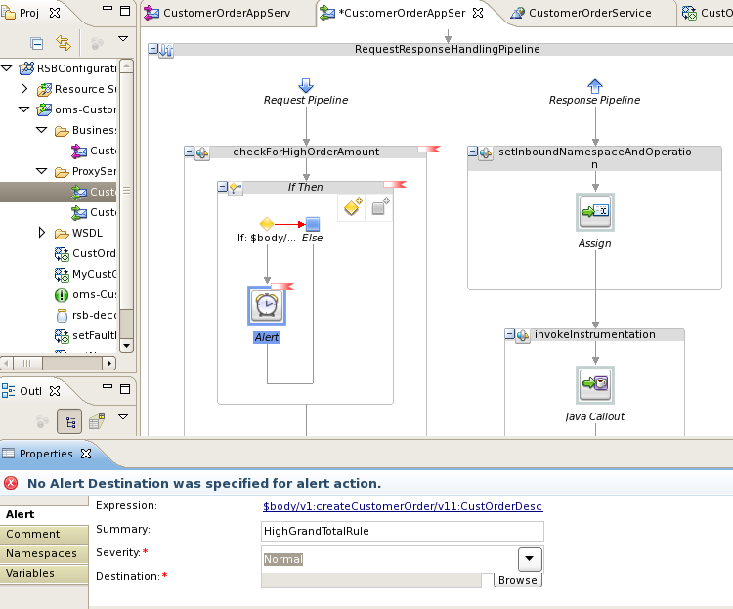Select the Alert action clock icon

click(x=267, y=306)
